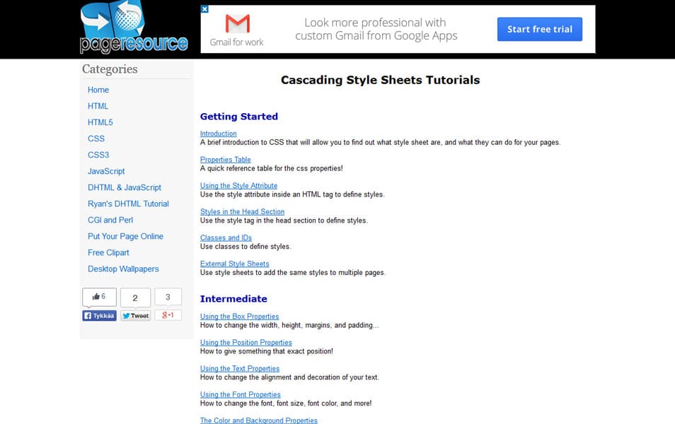Click the Google plus count showing 3
Screen dimensions: 675x424
tap(168, 297)
